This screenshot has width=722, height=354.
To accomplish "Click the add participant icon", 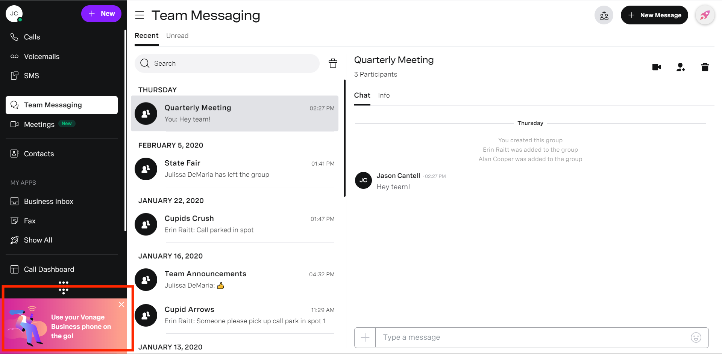I will coord(681,67).
